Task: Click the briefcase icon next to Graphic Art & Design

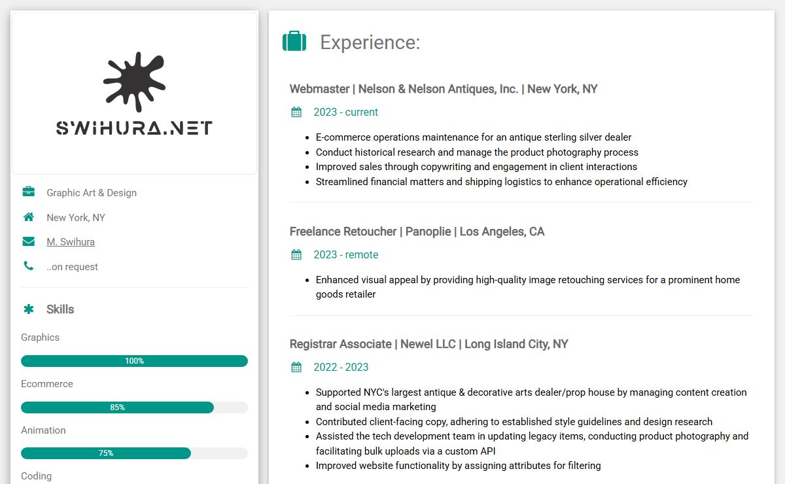Action: pyautogui.click(x=29, y=192)
